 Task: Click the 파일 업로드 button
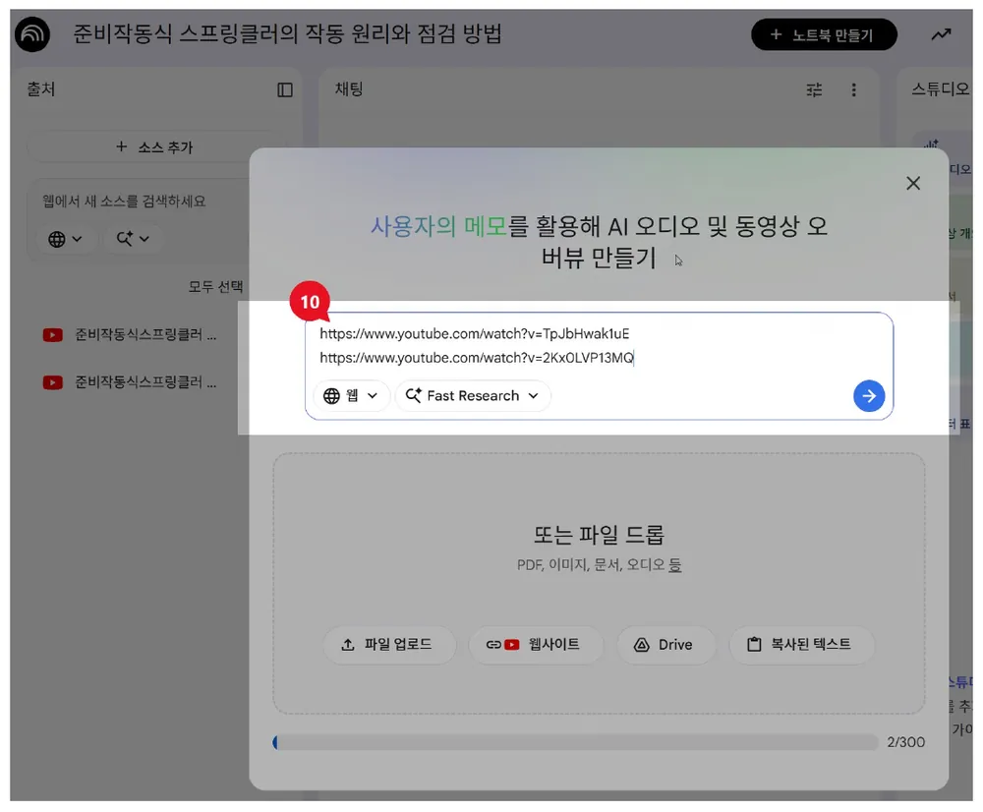coord(389,645)
